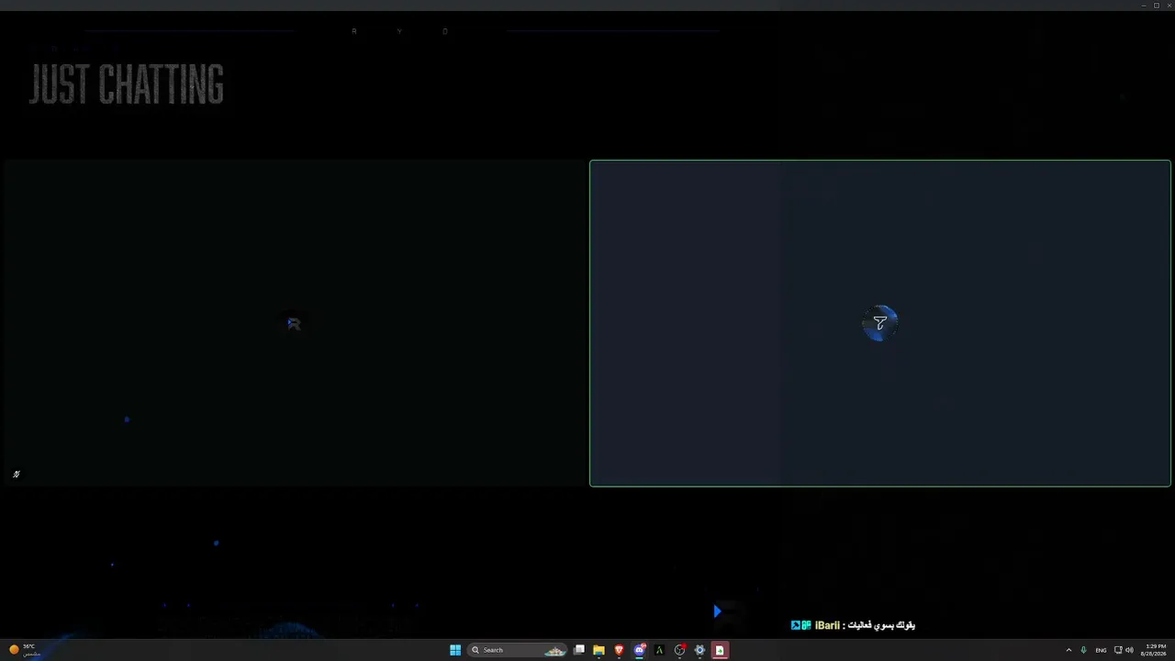Image resolution: width=1175 pixels, height=661 pixels.
Task: Click the taskbar Search box
Action: click(518, 650)
